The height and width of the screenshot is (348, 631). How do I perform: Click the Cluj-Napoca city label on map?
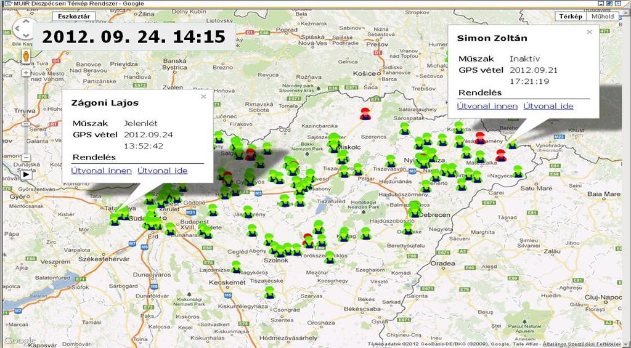pyautogui.click(x=603, y=297)
